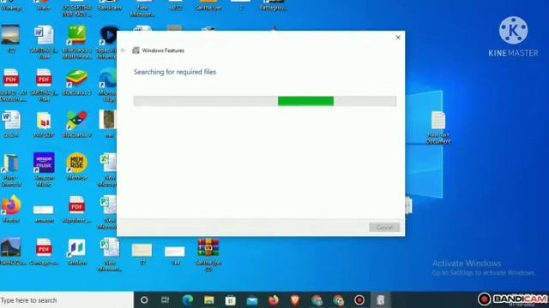The image size is (549, 308).
Task: Select the Memrise desktop shortcut
Action: [76, 167]
